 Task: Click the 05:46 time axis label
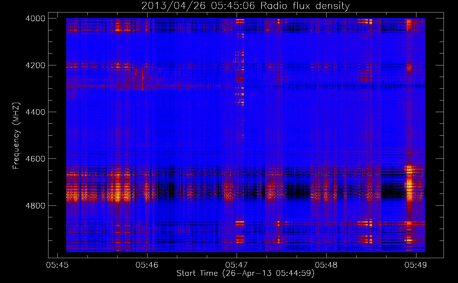coord(147,265)
